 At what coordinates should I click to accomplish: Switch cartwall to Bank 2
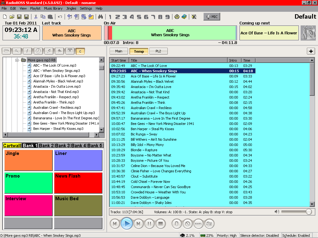[46, 146]
